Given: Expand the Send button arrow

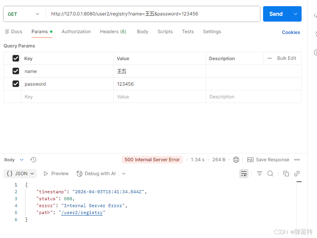Looking at the screenshot, I should [295, 14].
